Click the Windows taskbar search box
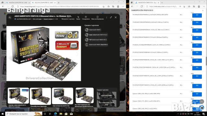The height and width of the screenshot is (116, 207). 24,114
